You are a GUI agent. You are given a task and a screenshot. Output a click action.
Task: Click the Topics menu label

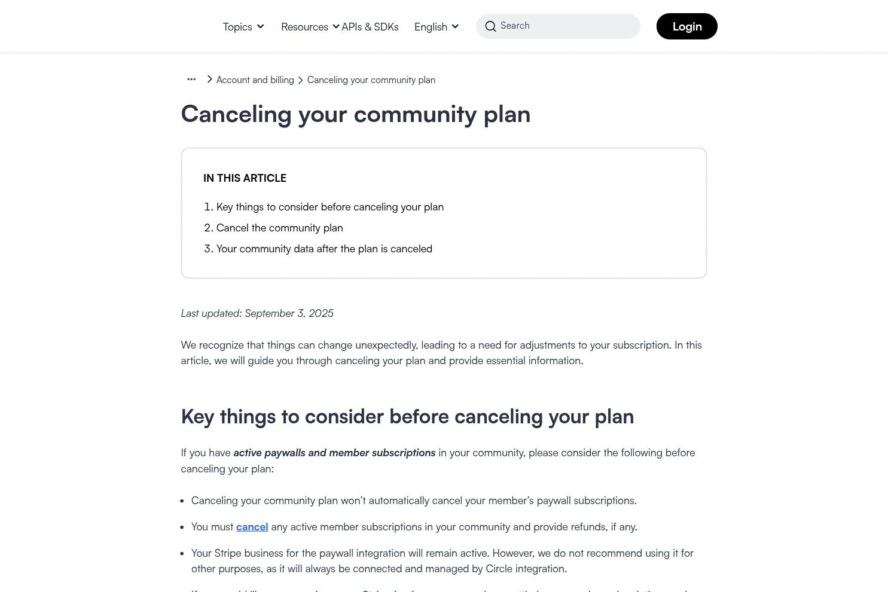pos(237,27)
